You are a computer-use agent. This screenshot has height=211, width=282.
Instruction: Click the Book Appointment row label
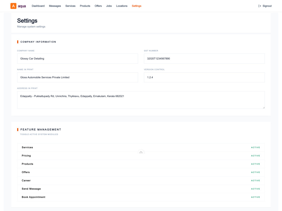34,197
